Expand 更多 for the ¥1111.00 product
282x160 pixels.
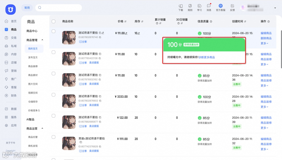click(x=264, y=149)
